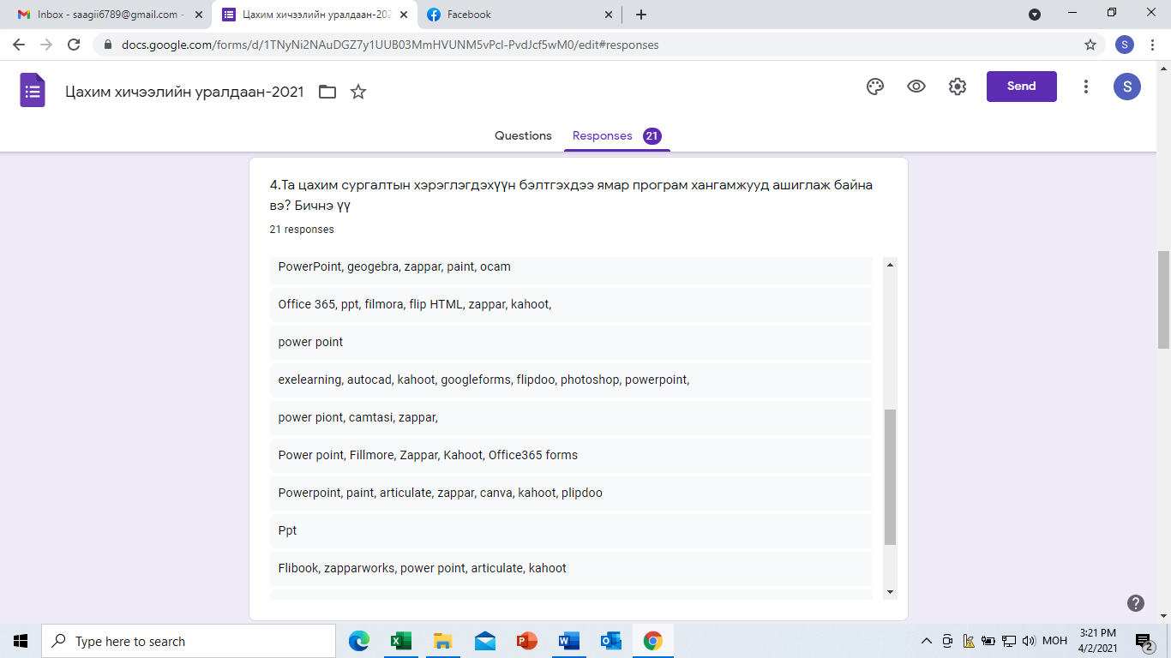Select the Responses tab
Screen dimensions: 1171x658
[x=617, y=135]
